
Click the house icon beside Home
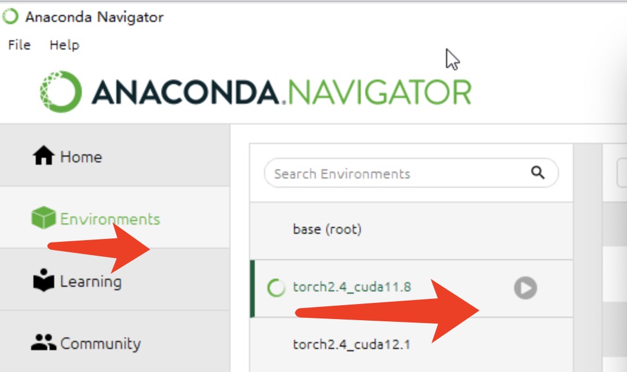click(43, 155)
